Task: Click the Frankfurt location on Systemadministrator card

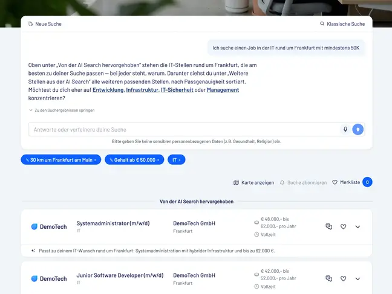Action: coord(183,231)
